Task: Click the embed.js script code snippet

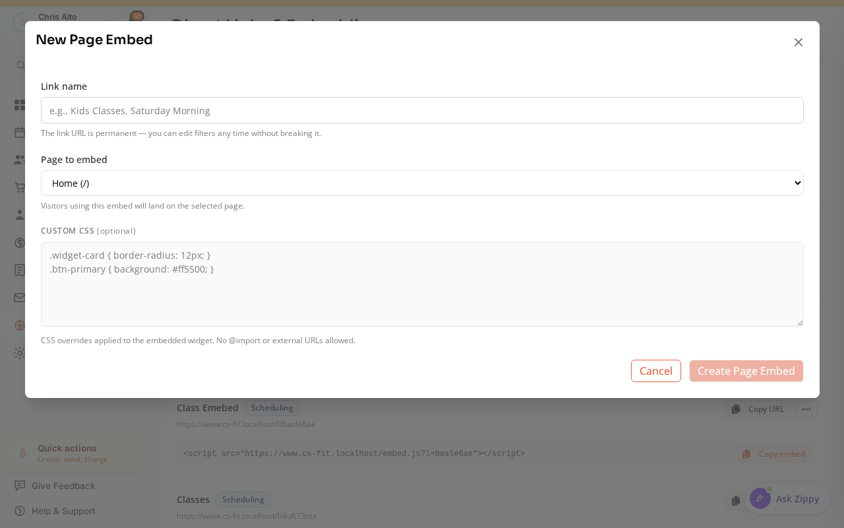Action: coord(354,454)
